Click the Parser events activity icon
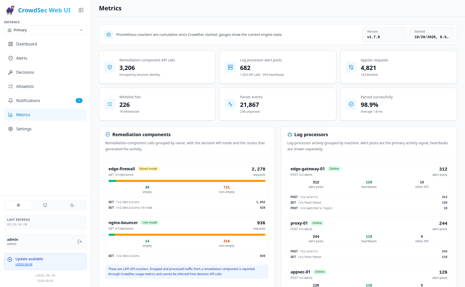This screenshot has width=465, height=287. pos(230,104)
